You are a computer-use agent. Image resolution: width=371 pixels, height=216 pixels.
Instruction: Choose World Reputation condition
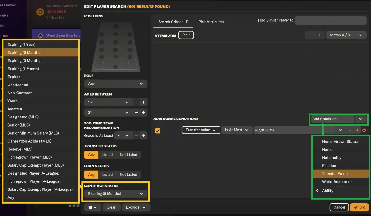(340, 182)
